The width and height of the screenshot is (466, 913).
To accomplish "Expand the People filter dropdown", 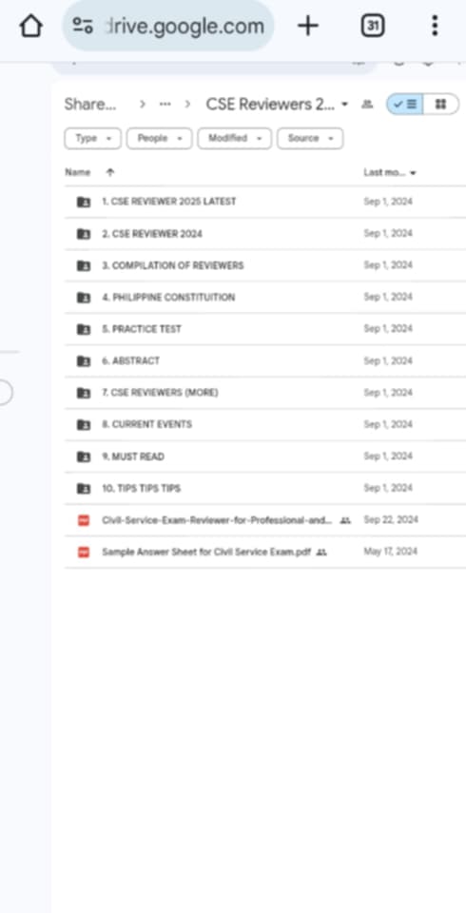I will click(160, 139).
